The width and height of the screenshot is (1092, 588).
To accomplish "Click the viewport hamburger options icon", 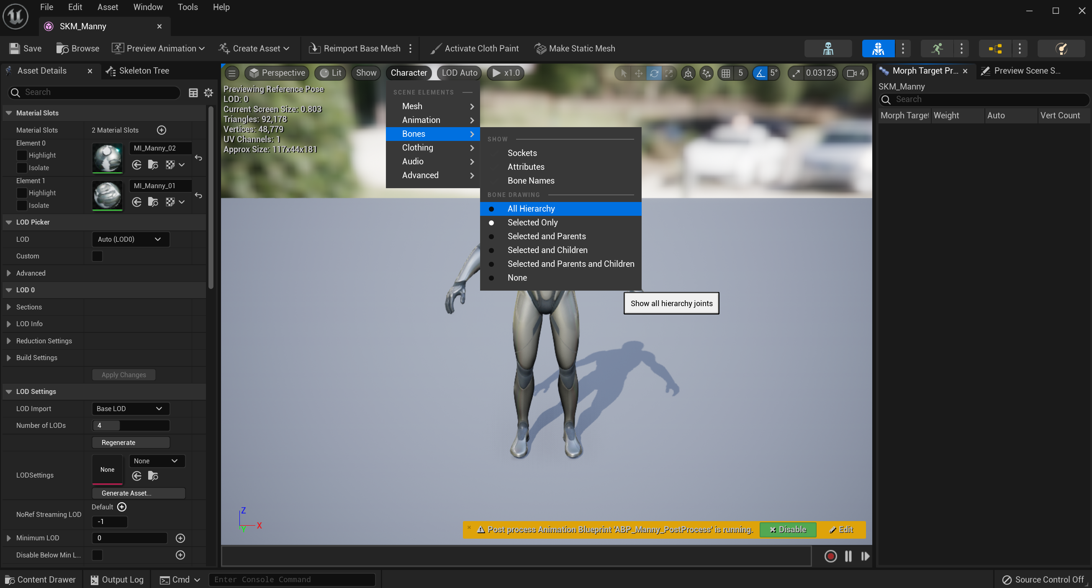I will tap(232, 73).
